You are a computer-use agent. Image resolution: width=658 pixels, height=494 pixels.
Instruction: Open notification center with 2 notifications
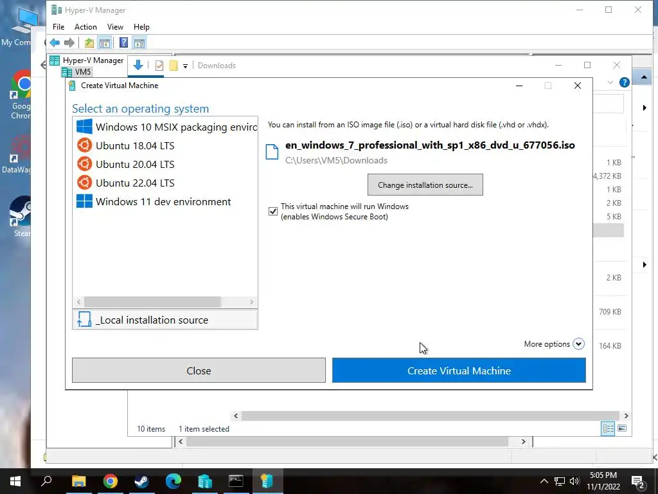(638, 482)
